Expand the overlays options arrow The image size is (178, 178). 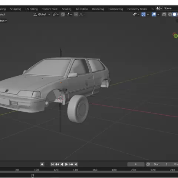tap(158, 14)
